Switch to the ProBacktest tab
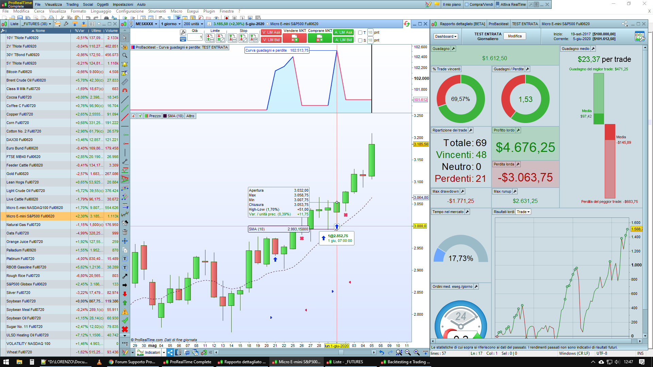Image resolution: width=653 pixels, height=367 pixels. 498,24
